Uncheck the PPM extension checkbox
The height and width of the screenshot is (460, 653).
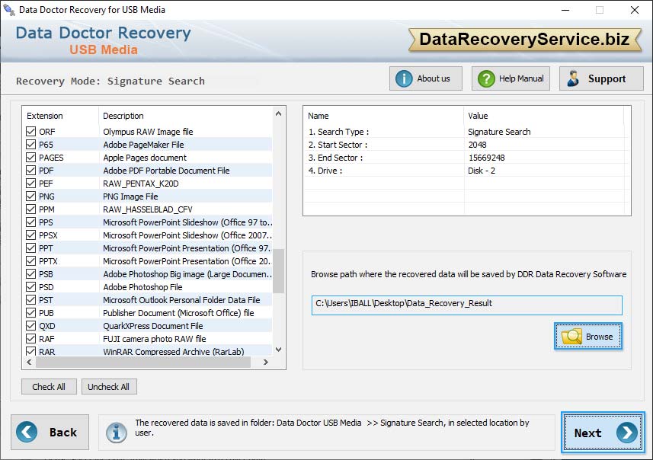[x=30, y=209]
